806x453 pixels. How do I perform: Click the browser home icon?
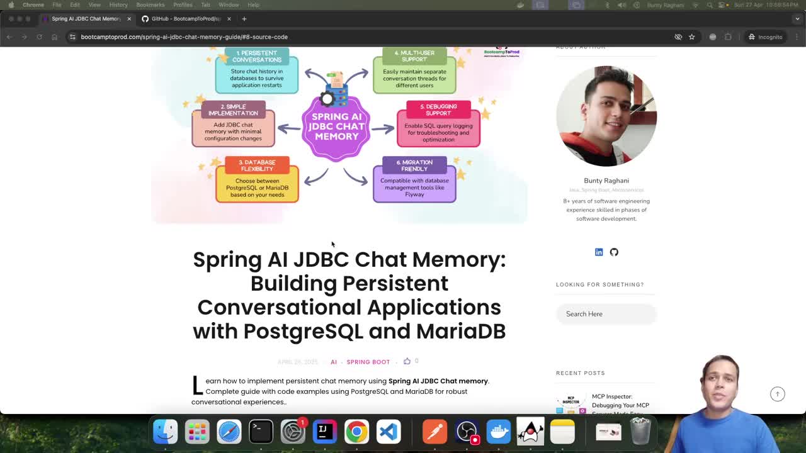54,37
